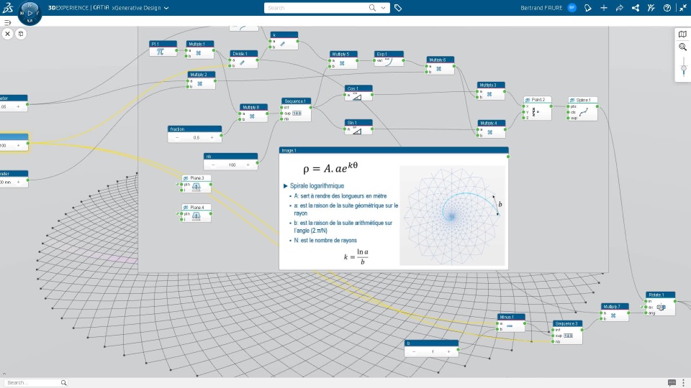Click the Bertrand FAURE user name

(541, 8)
